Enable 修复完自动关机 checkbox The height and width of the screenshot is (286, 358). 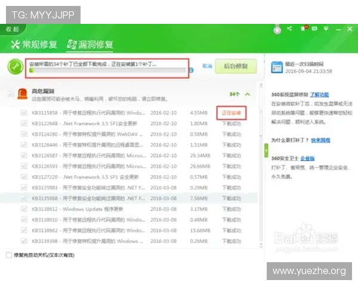point(9,255)
